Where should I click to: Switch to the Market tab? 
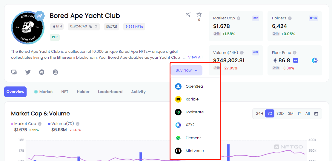click(x=43, y=92)
